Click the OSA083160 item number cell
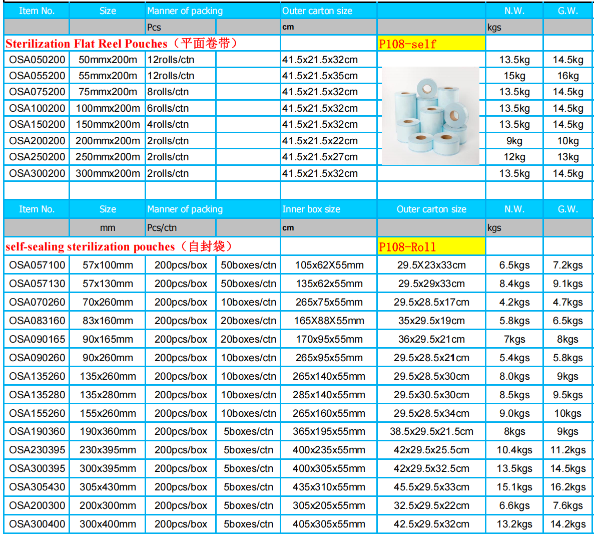The image size is (594, 537). pyautogui.click(x=37, y=321)
